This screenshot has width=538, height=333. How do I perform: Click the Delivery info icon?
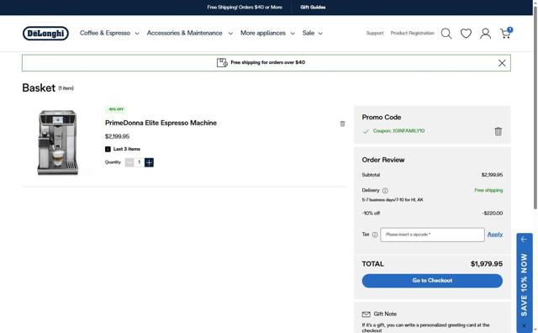tap(385, 191)
